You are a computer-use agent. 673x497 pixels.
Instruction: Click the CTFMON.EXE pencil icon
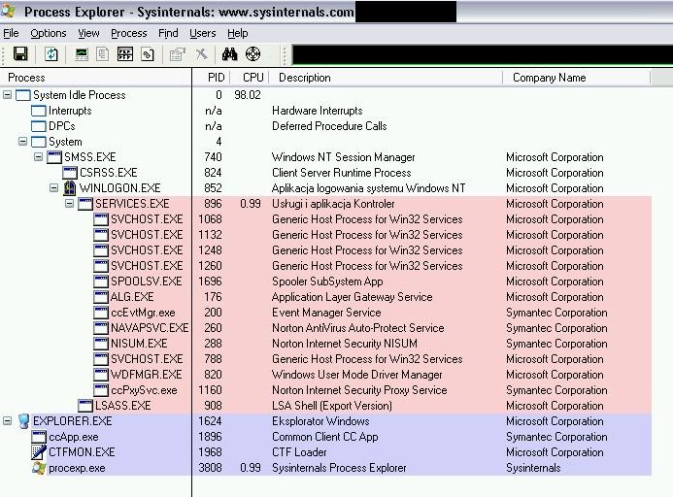coord(39,452)
